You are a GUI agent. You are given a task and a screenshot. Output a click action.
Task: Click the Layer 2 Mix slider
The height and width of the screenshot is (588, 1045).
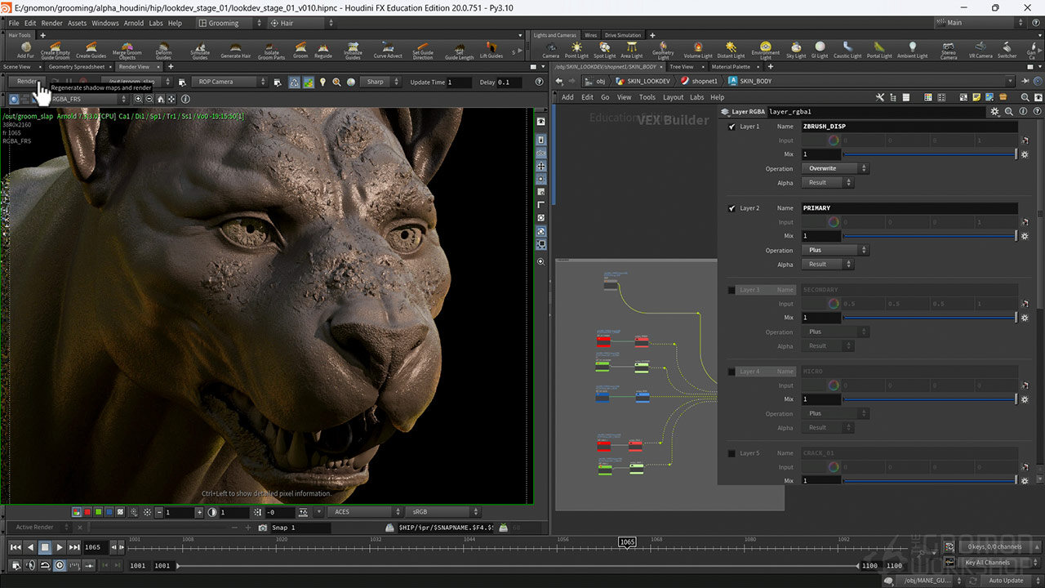(929, 236)
